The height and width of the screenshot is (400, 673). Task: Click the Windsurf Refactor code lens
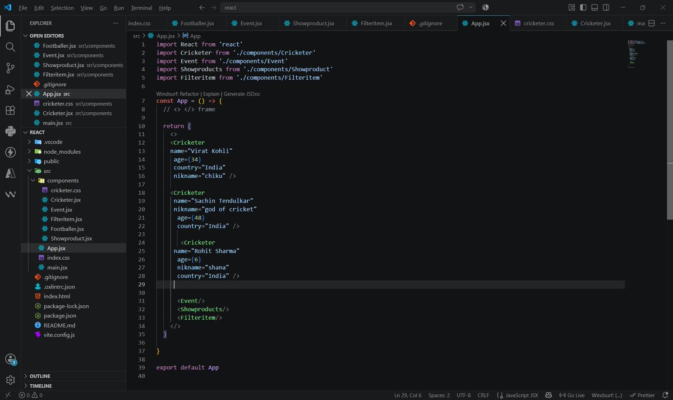[177, 94]
